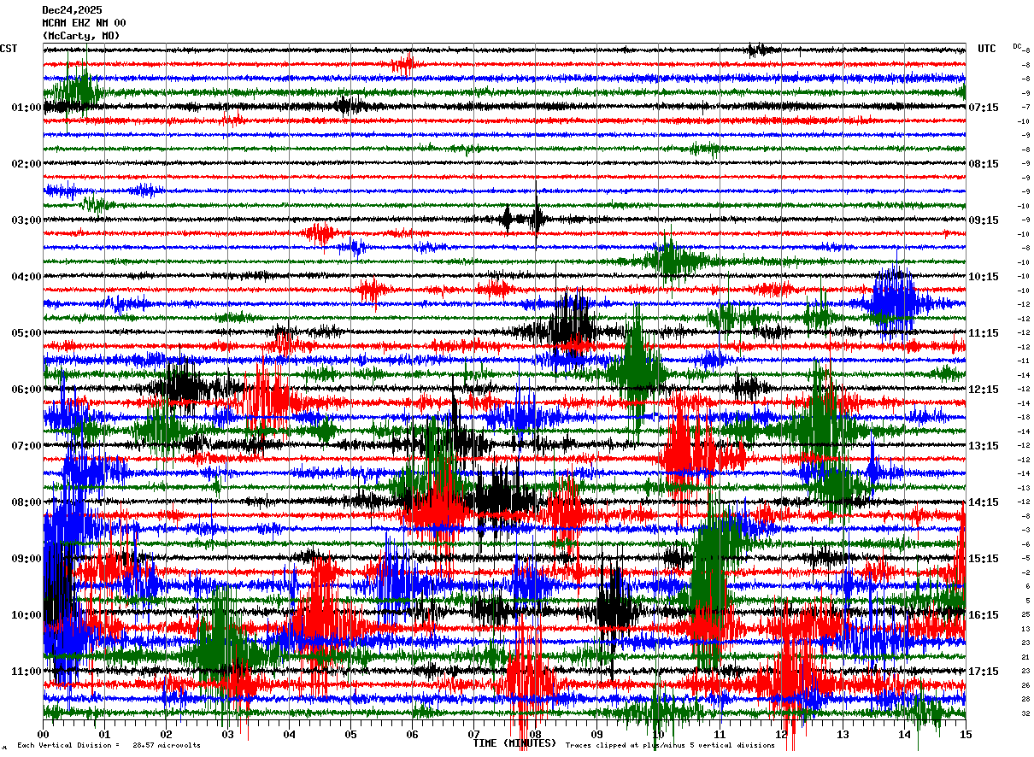Click the minute 09 tick label on bottom axis
Viewport: 1034px width, 757px height.
[x=596, y=734]
